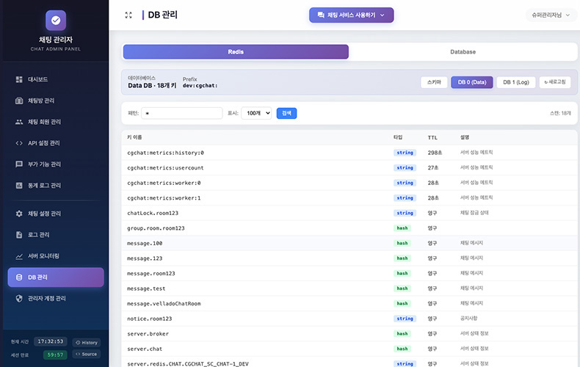580x367 pixels.
Task: Click key server.broker
Action: point(148,334)
